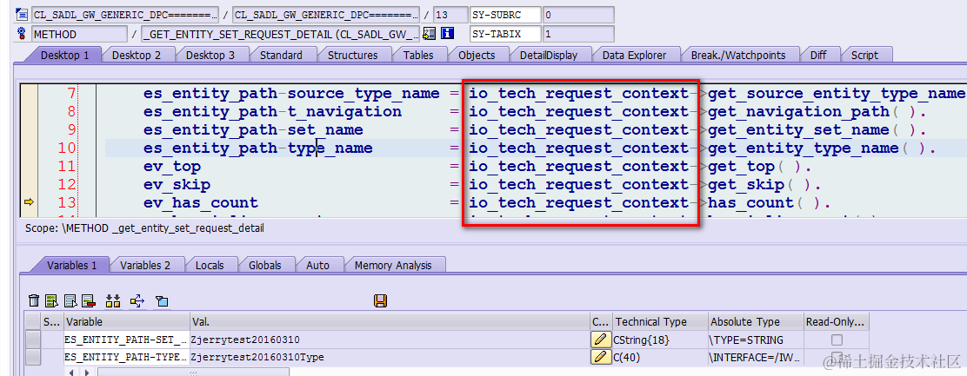The image size is (967, 376).
Task: Click the variables table scroll-right arrow
Action: tap(85, 372)
